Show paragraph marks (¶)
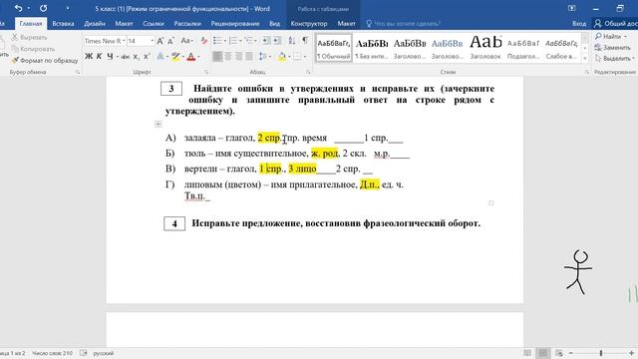638x359 pixels. click(x=305, y=41)
